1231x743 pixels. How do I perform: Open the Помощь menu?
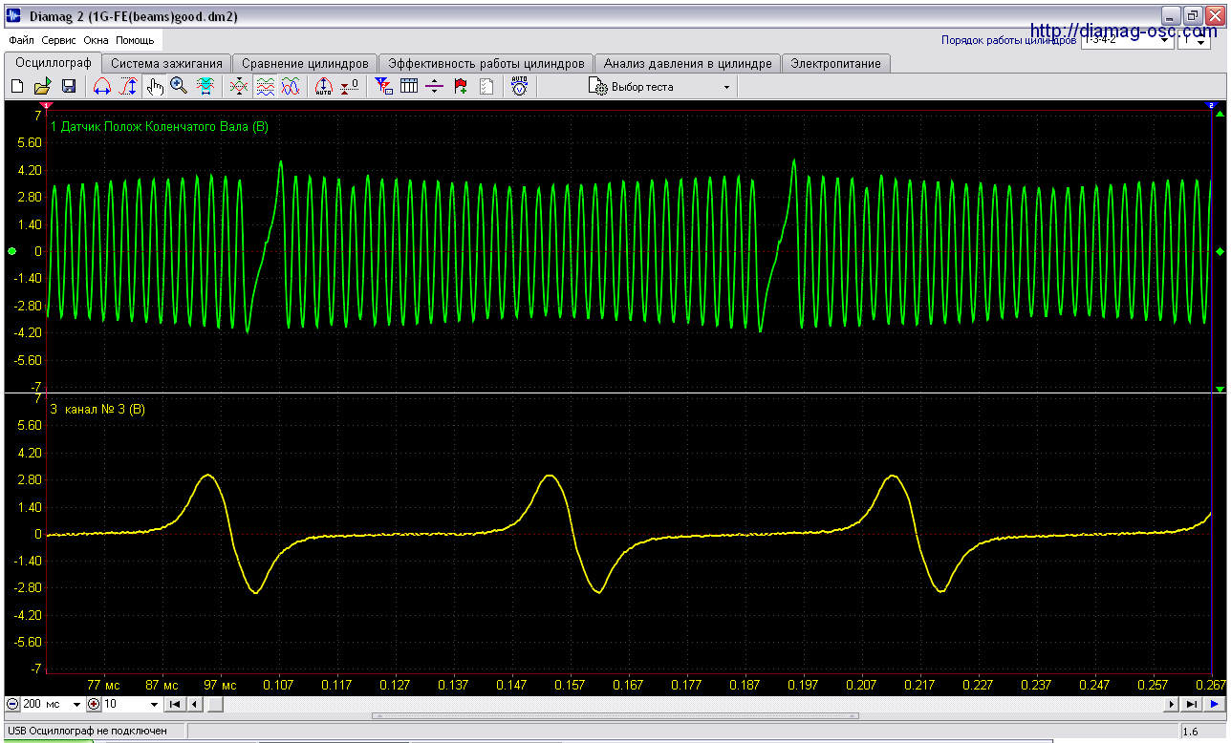click(x=136, y=40)
